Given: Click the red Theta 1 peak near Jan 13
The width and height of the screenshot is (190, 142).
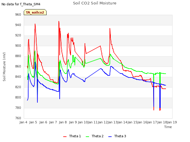Looking at the screenshot, I should 110,28.
